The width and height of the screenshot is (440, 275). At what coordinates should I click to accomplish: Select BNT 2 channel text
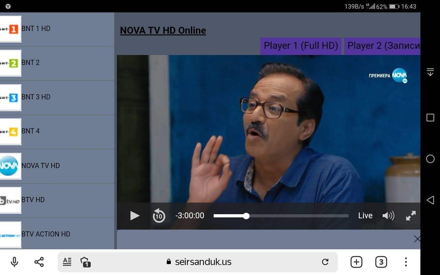(30, 63)
